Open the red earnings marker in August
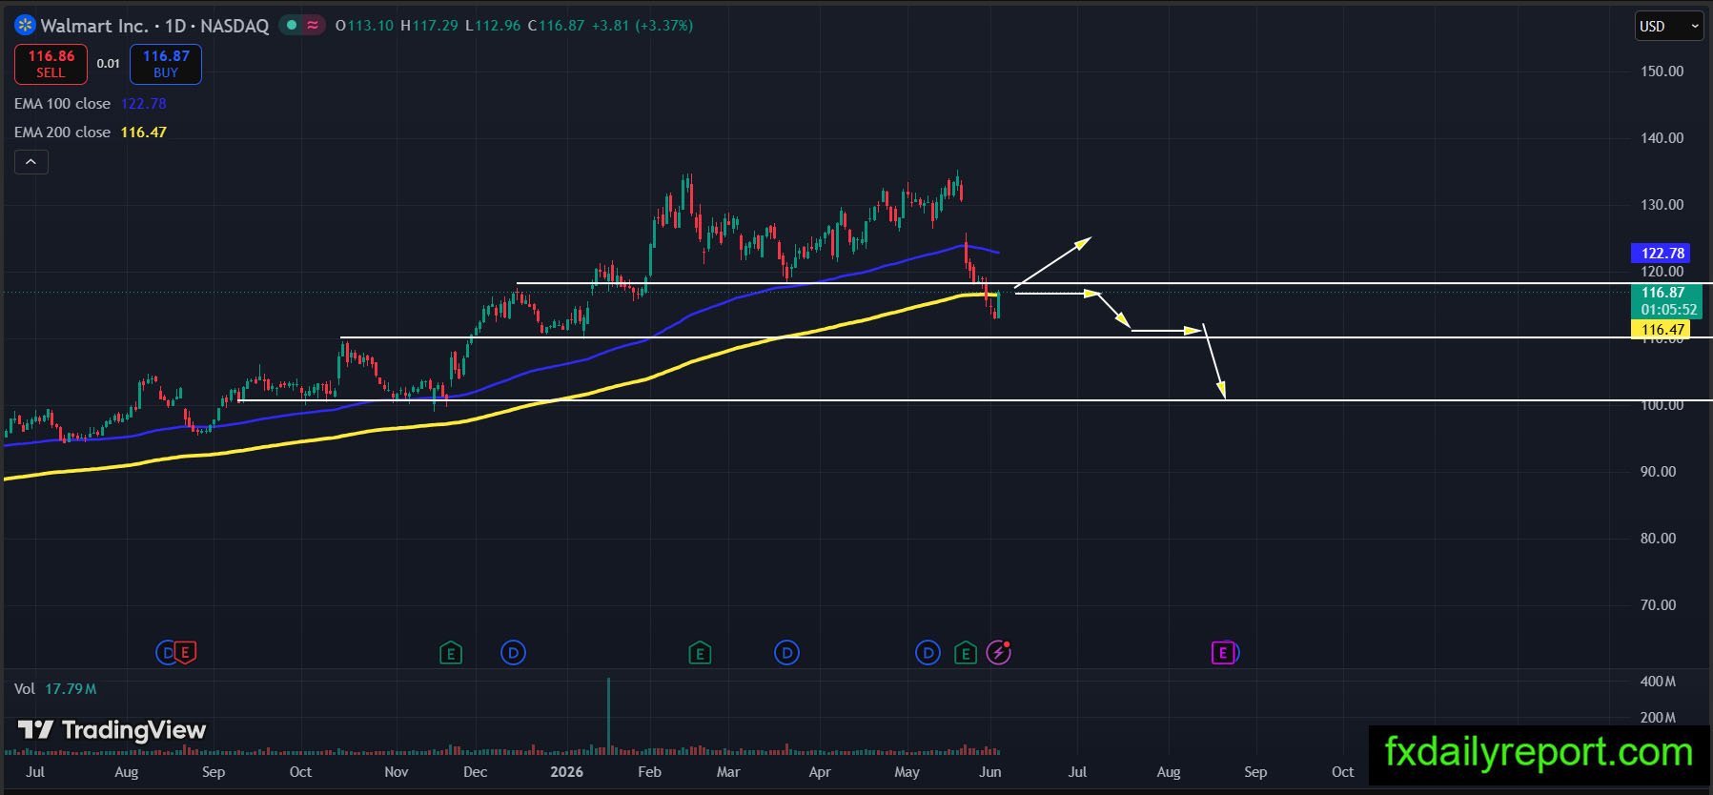The width and height of the screenshot is (1713, 795). [x=187, y=653]
